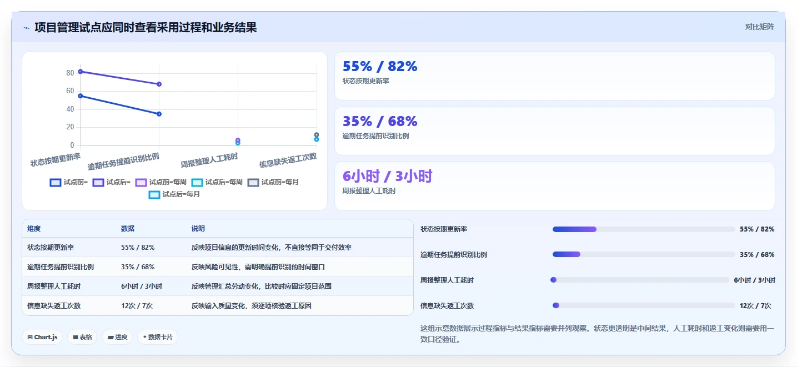The height and width of the screenshot is (367, 797).
Task: Click the chart axis label 周报整理人工耗时
Action: pyautogui.click(x=209, y=161)
